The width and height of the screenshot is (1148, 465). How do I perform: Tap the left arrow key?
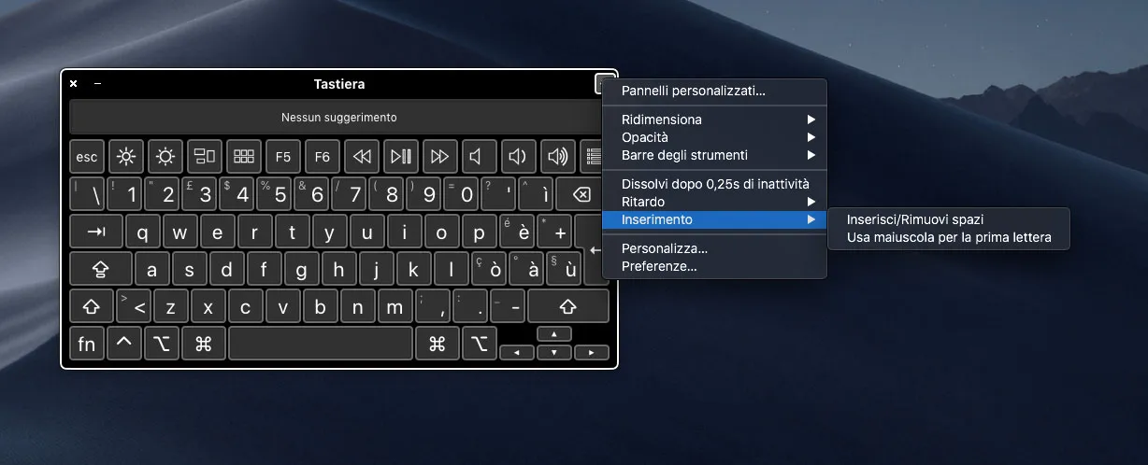(517, 353)
